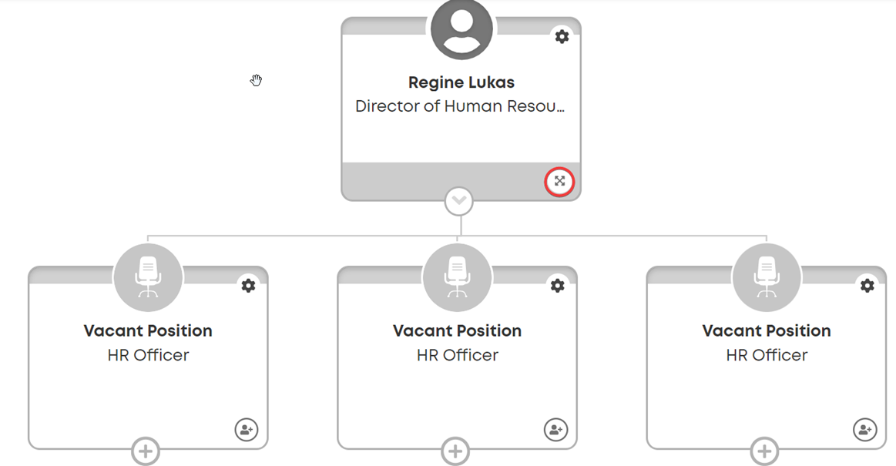Open gear settings on right HR Officer card
The image size is (896, 466).
point(867,285)
